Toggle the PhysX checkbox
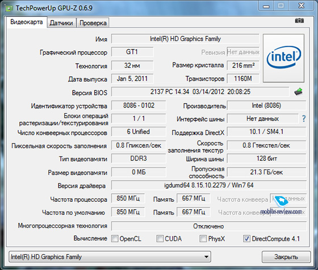318x270 pixels. [x=203, y=239]
